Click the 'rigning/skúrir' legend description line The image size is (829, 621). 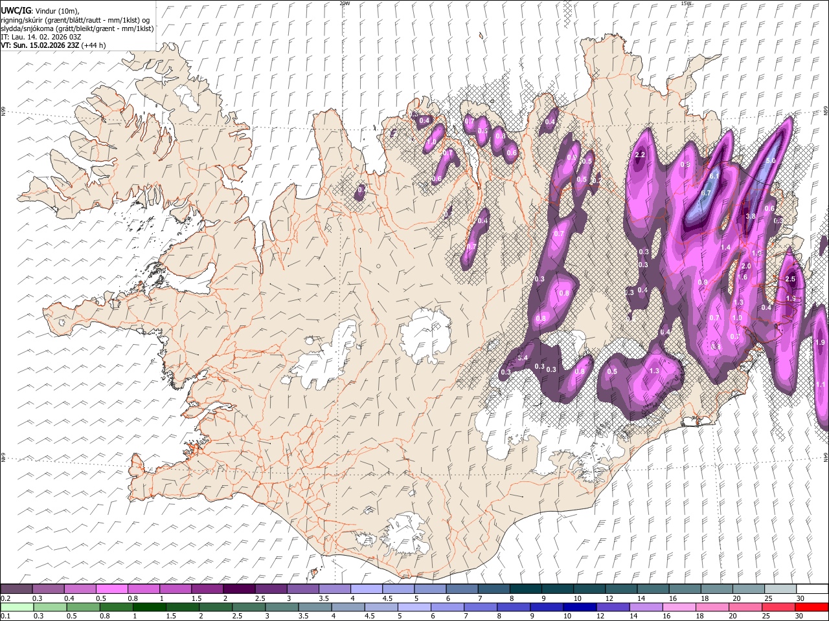(x=76, y=20)
